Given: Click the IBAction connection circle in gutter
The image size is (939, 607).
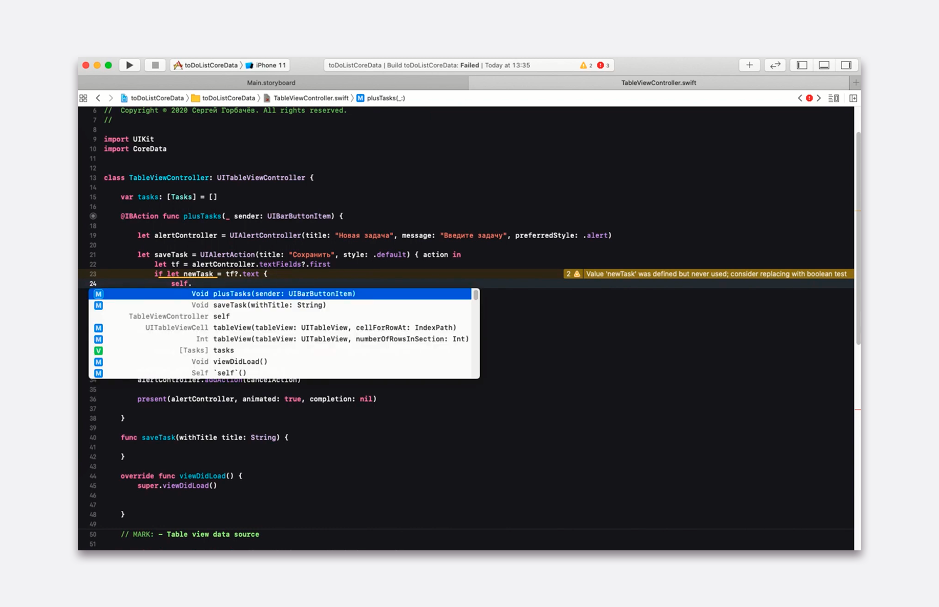Looking at the screenshot, I should (x=93, y=216).
